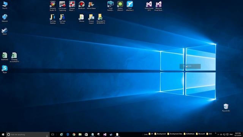Image resolution: width=243 pixels, height=137 pixels.
Task: Open the Development Sites links folder
Action: (175, 134)
